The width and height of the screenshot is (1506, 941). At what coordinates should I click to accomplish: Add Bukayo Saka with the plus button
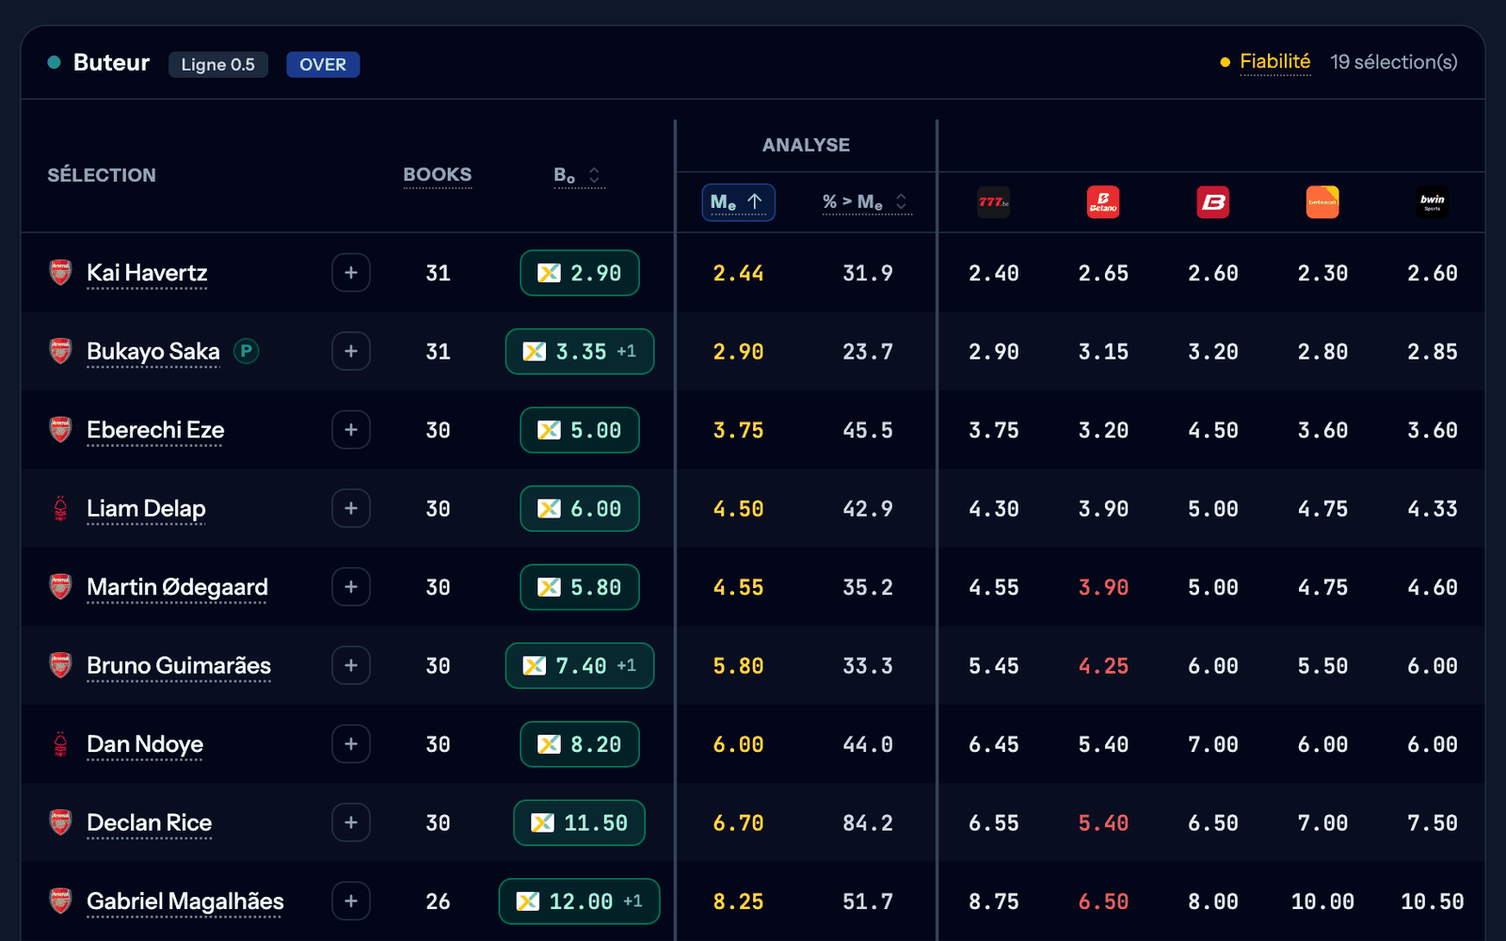351,351
